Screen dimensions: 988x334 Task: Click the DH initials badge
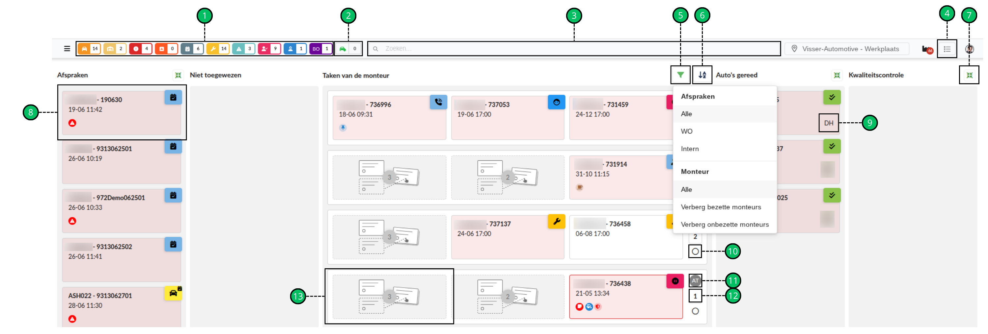tap(829, 123)
